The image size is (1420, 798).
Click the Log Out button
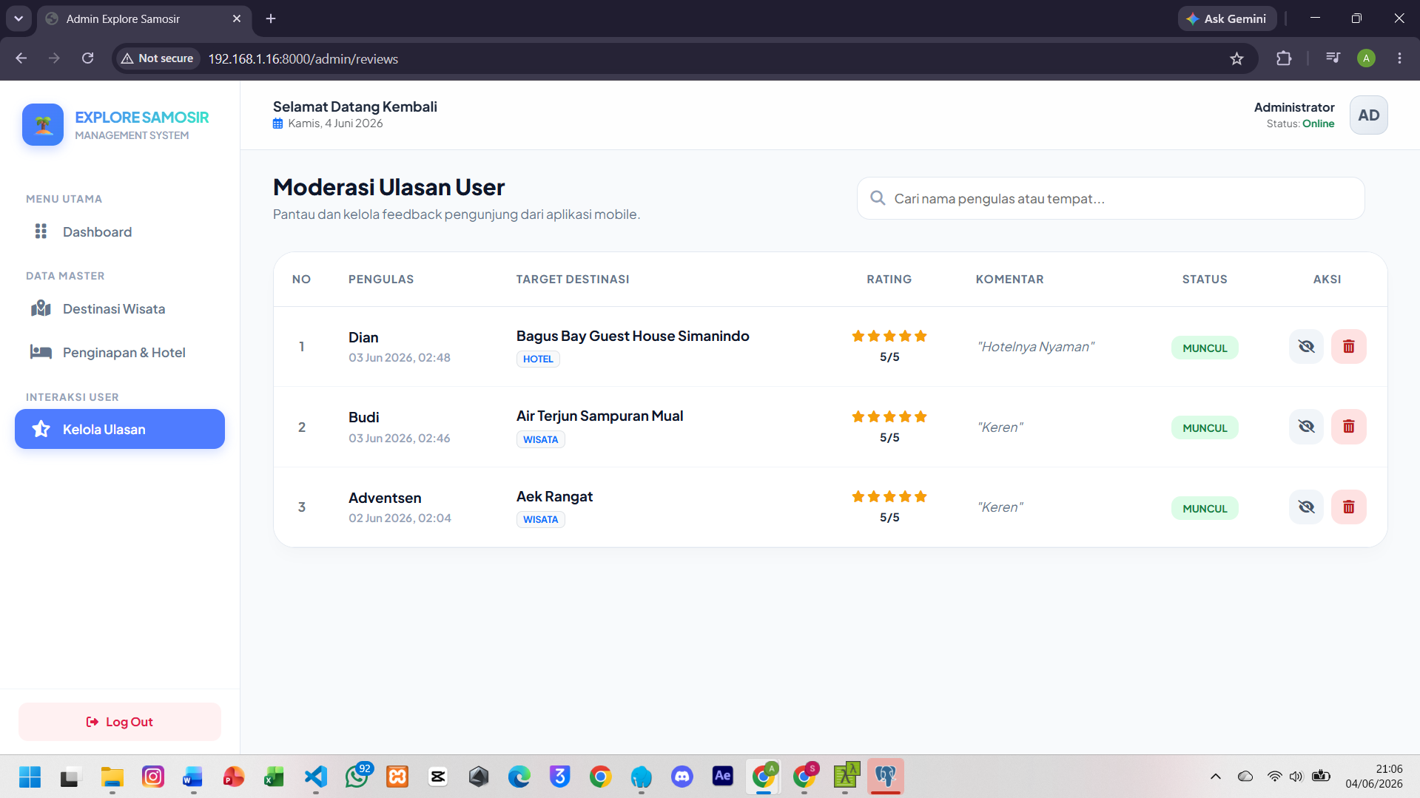[x=120, y=722]
